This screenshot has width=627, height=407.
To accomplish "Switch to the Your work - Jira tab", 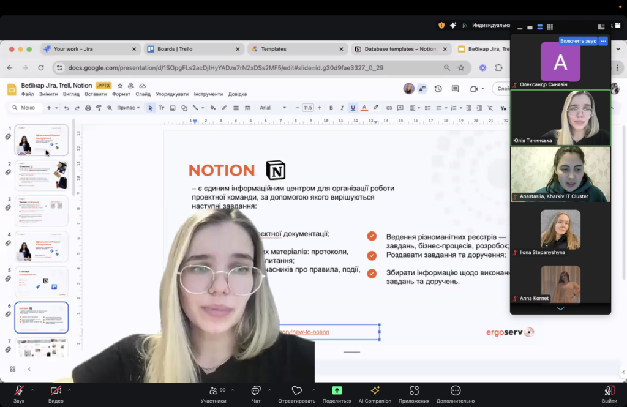I will tap(89, 49).
